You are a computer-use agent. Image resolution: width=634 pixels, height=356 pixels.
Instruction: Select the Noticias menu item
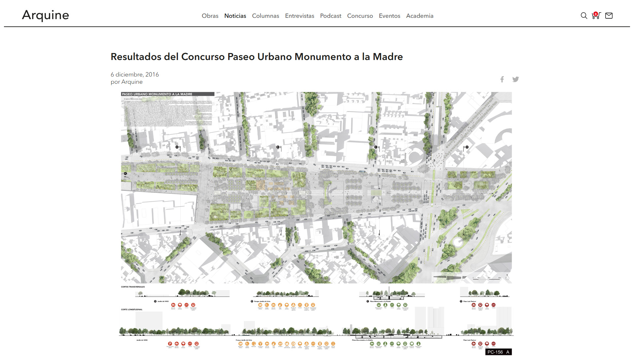pos(235,16)
